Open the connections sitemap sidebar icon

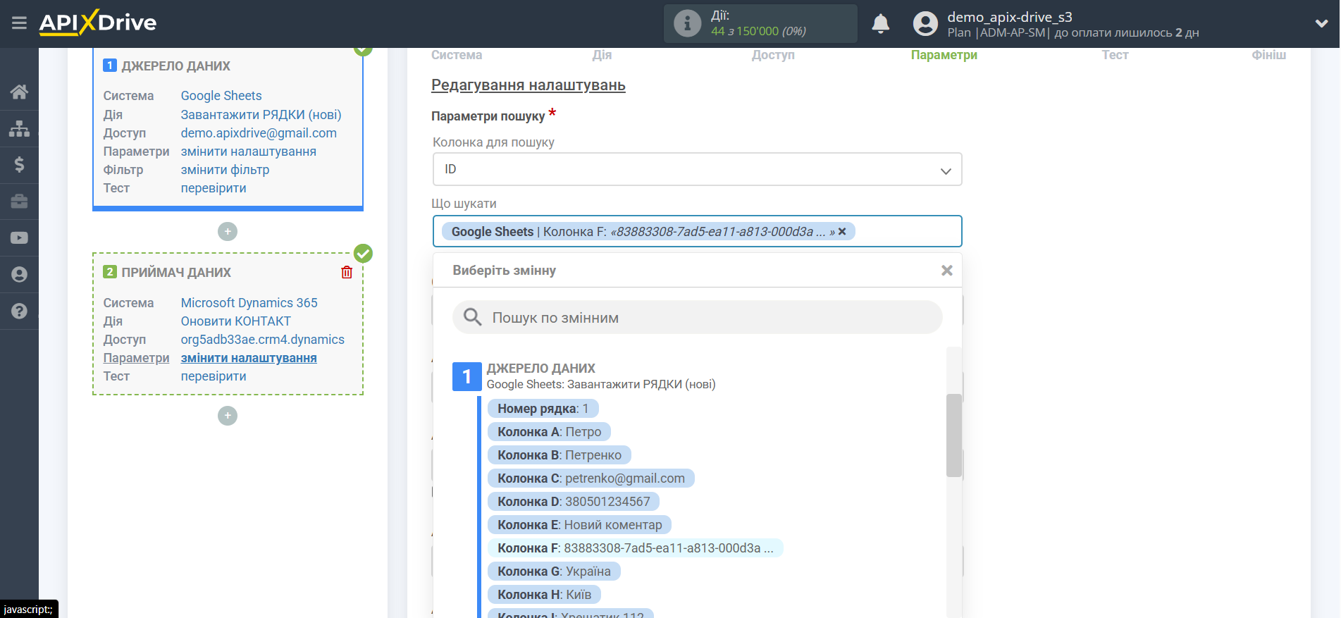point(19,128)
